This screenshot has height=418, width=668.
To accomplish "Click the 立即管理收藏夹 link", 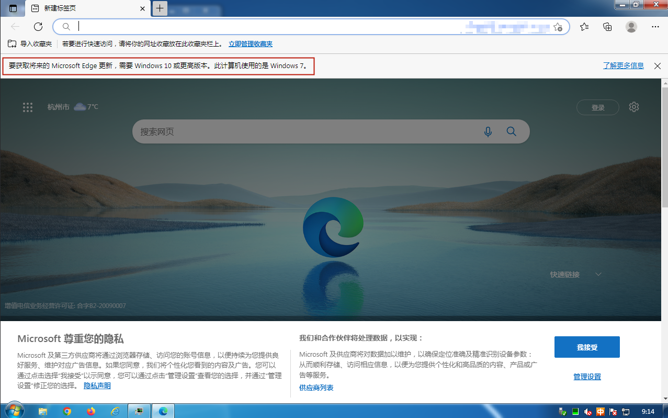I will click(x=251, y=44).
